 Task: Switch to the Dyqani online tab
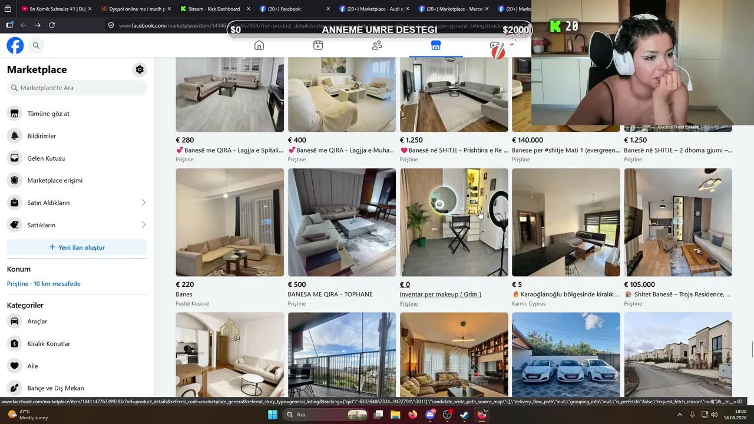[135, 9]
